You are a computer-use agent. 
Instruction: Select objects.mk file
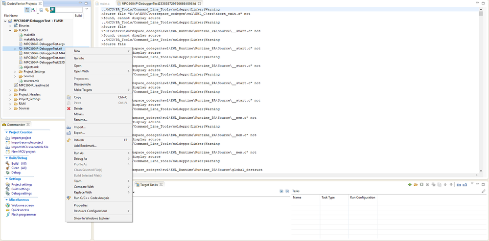(31, 67)
